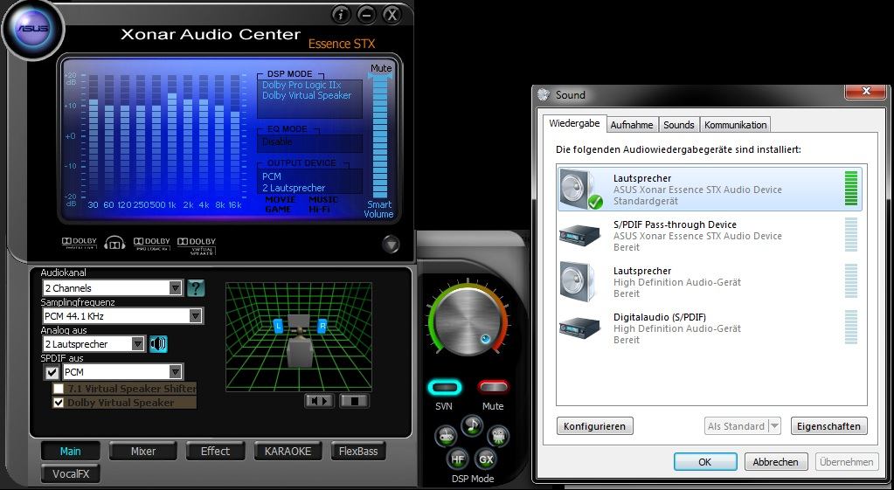Select S/PDIF Pass-through Device entry

710,235
